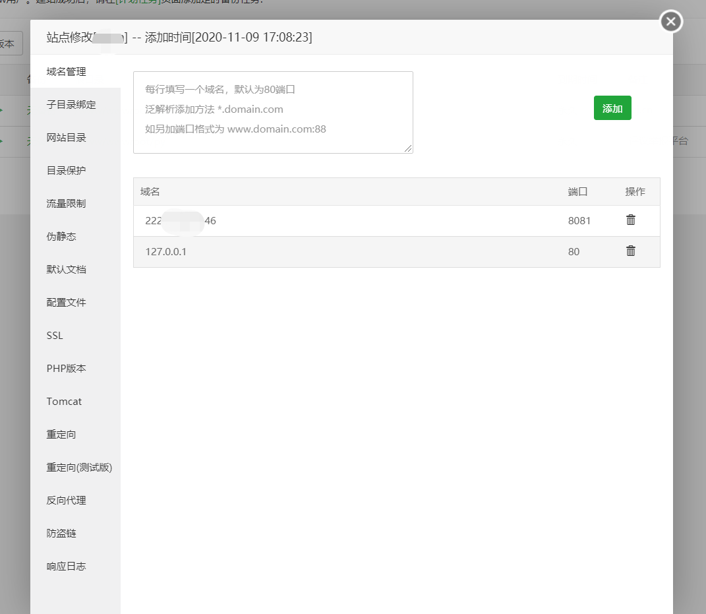
Task: Click the 127.0.0.1 domain cell
Action: pyautogui.click(x=165, y=251)
